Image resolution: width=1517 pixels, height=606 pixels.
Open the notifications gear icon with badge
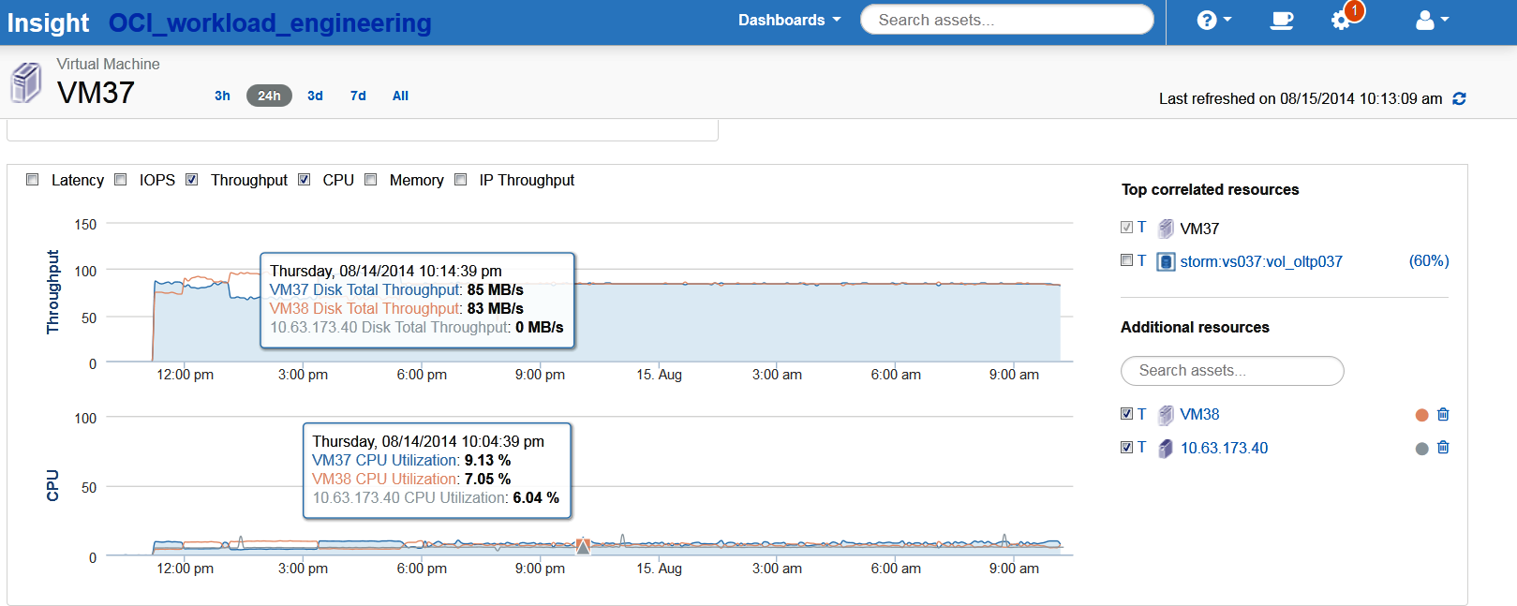(x=1342, y=20)
